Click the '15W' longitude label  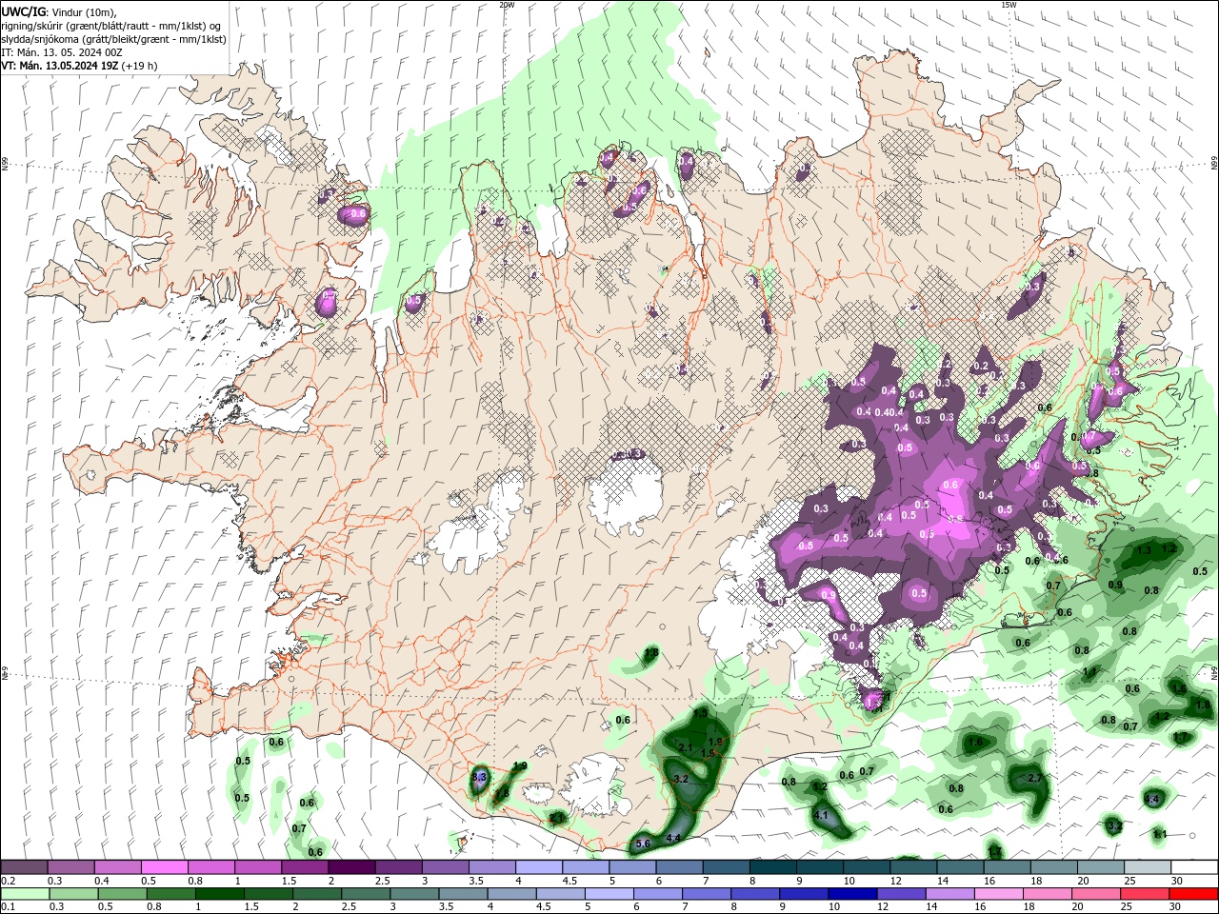pos(1009,5)
